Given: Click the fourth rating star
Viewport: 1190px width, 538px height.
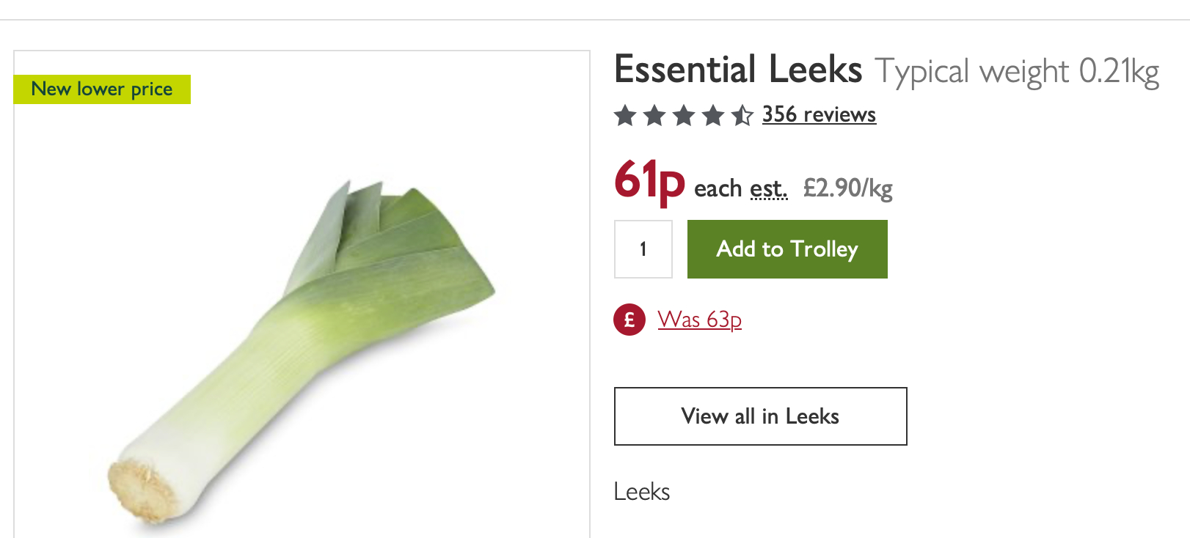Looking at the screenshot, I should click(x=713, y=115).
